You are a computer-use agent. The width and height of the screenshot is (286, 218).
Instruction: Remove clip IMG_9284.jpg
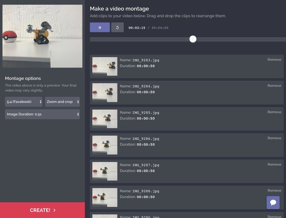tap(274, 86)
